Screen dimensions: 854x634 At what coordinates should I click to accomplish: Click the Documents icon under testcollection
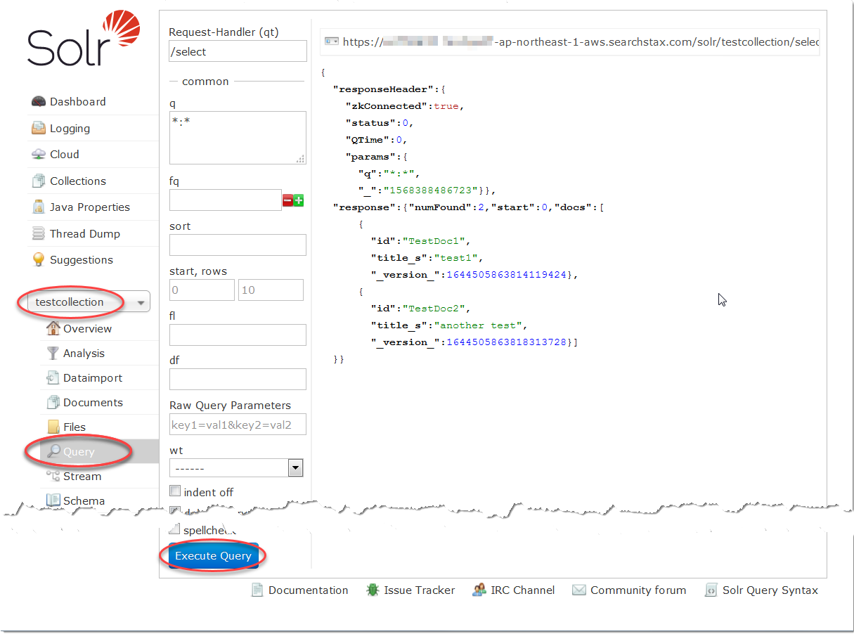[53, 402]
